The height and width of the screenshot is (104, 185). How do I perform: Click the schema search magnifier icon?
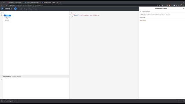[x=140, y=12]
